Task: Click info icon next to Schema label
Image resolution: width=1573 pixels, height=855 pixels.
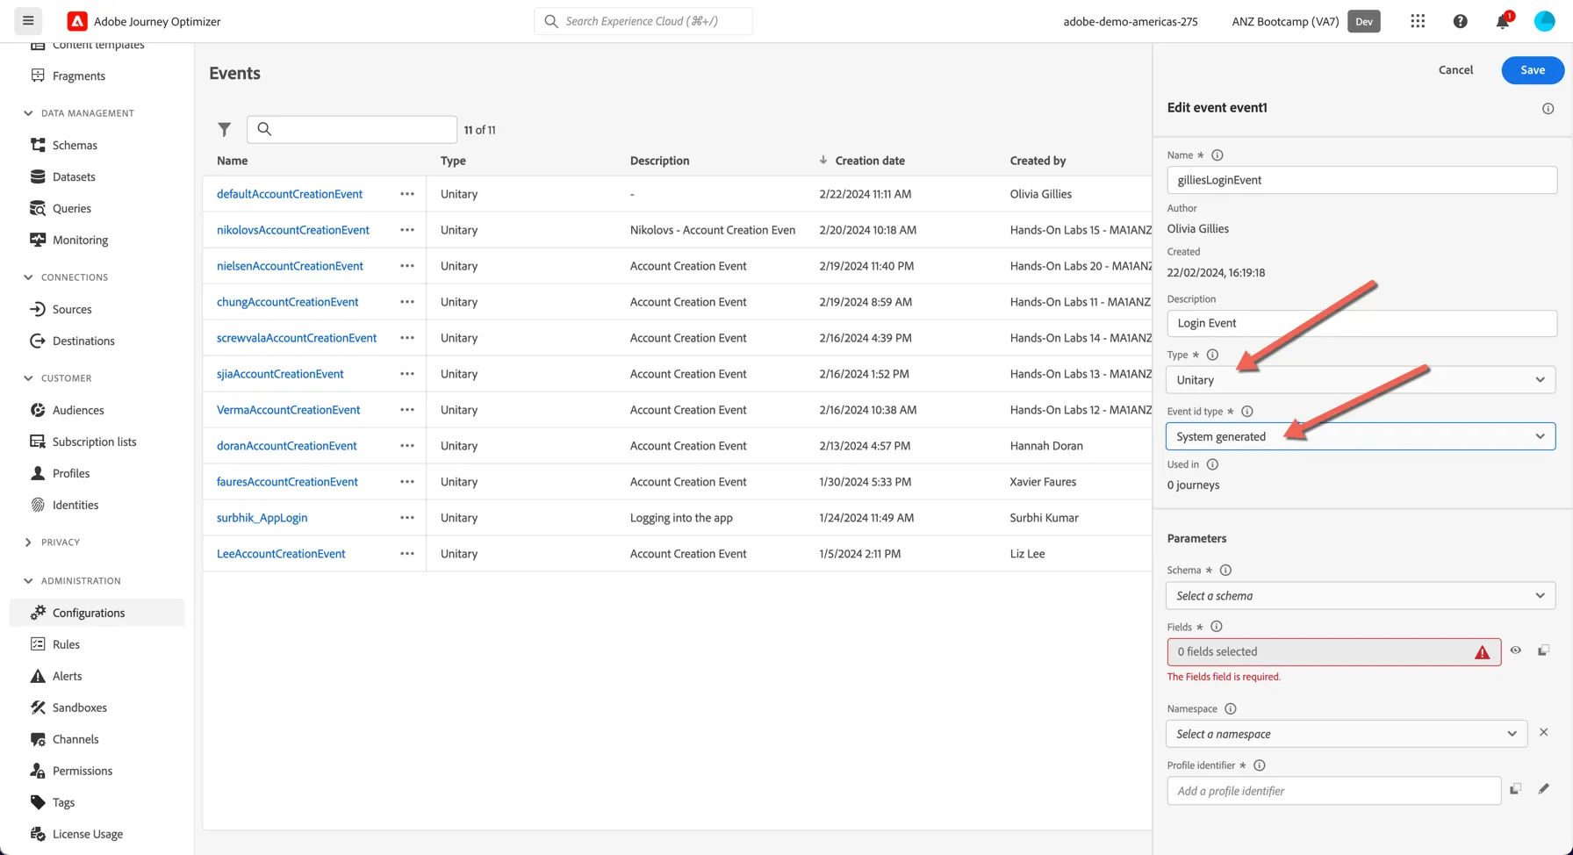Action: [x=1225, y=571]
